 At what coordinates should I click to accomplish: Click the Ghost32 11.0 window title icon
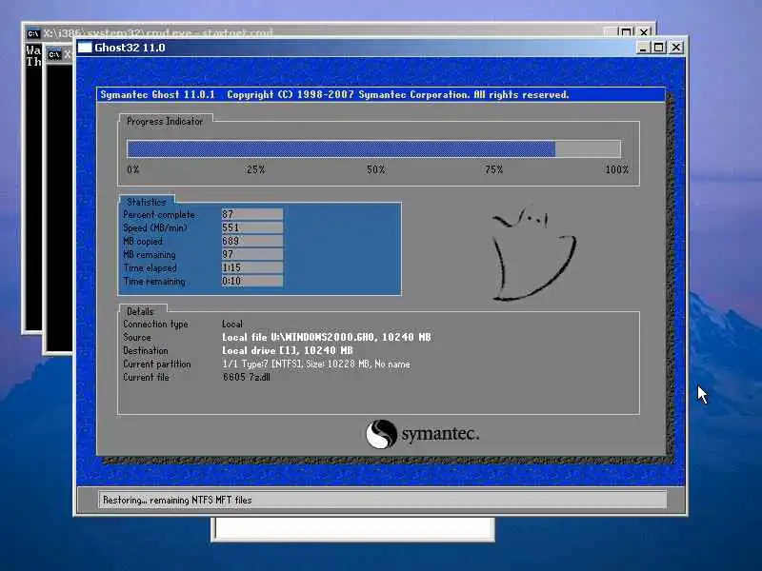tap(85, 47)
